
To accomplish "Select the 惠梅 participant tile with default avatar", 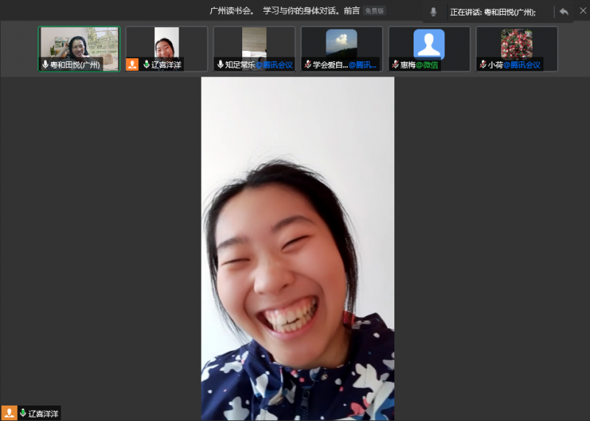I will pyautogui.click(x=429, y=44).
